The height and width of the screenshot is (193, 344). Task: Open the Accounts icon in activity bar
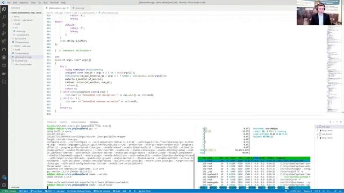click(x=4, y=177)
